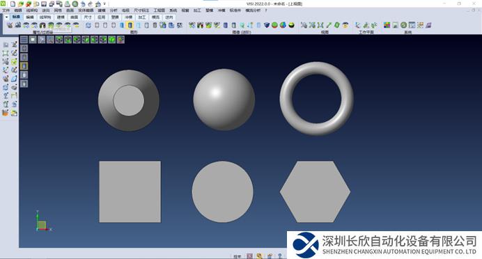Screen dimensions: 482x259
Task: Toggle the highlighted yellow display mode in the vertical viewport strip
Action: coord(24,65)
